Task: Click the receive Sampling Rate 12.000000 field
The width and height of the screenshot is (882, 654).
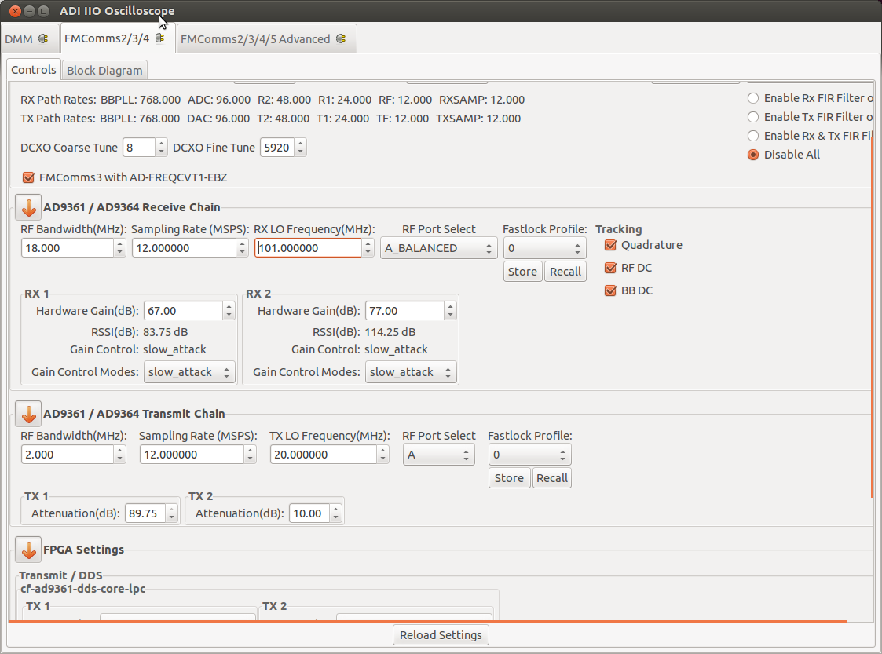Action: 184,248
